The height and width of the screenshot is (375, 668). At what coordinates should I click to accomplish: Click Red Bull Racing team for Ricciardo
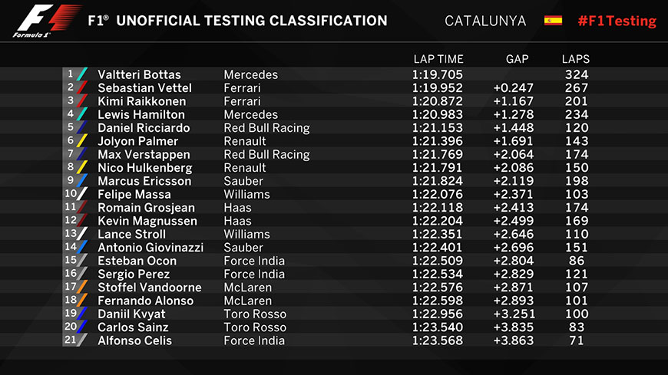(x=266, y=128)
